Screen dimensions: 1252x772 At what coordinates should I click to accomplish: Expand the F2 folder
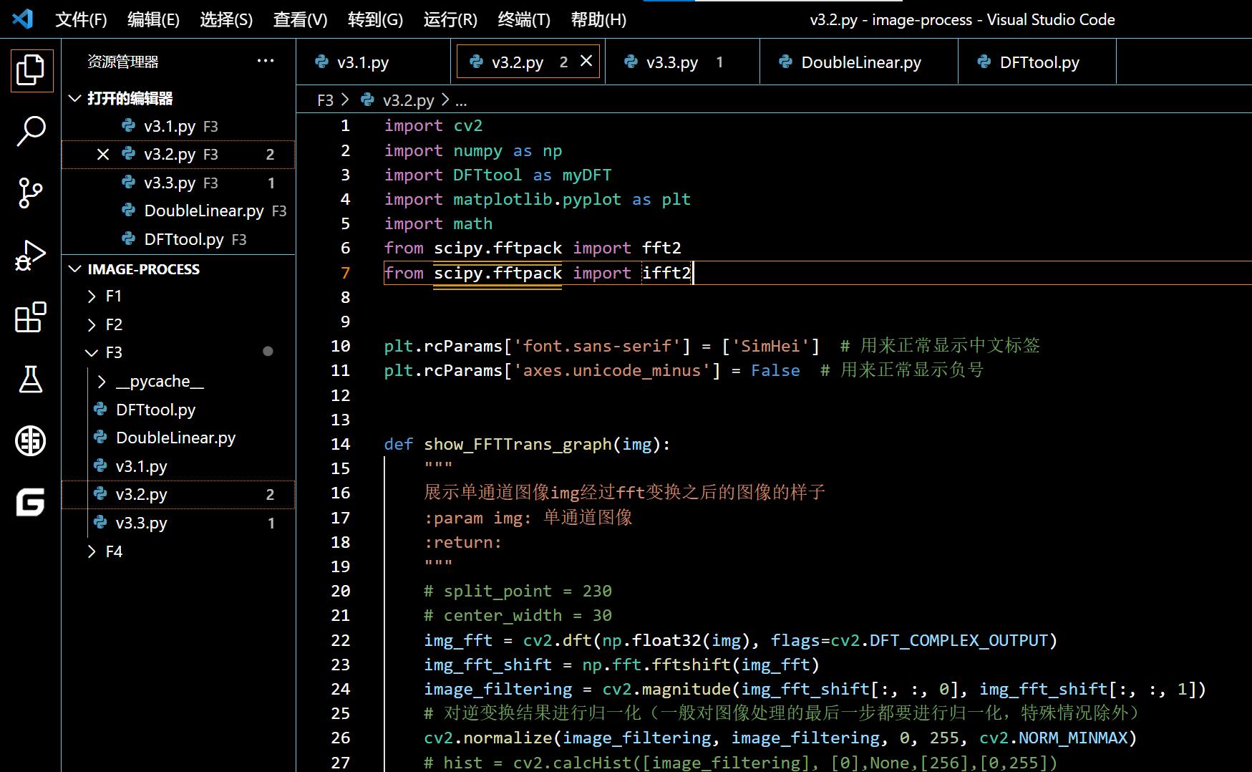click(178, 324)
